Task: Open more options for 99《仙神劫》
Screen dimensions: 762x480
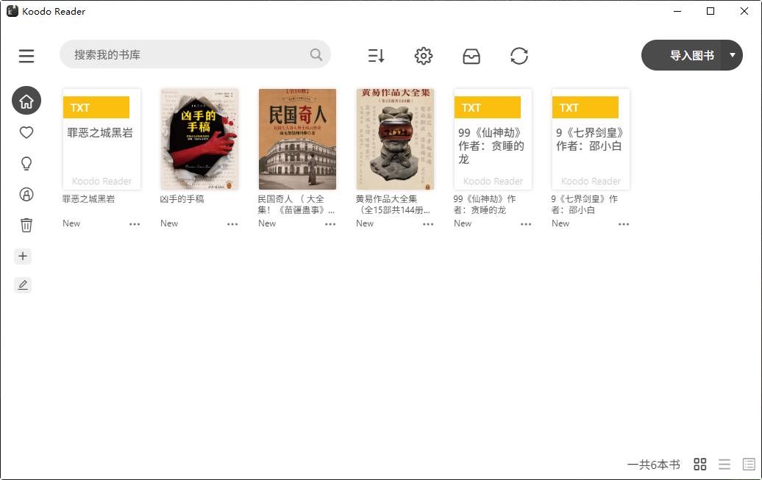Action: [526, 224]
